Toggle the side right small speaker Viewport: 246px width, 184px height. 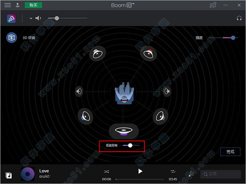point(167,91)
